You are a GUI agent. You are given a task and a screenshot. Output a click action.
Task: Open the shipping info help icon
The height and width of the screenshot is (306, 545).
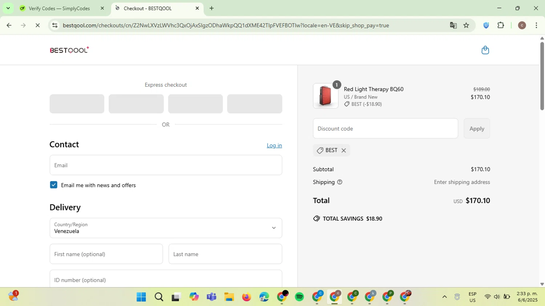pyautogui.click(x=340, y=182)
